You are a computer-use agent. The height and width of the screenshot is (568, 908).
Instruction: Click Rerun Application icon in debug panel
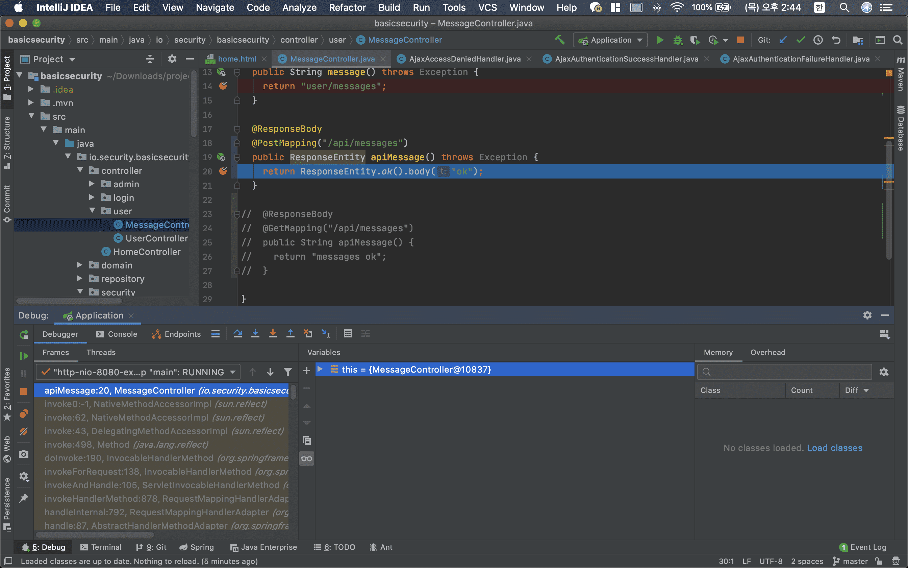24,334
